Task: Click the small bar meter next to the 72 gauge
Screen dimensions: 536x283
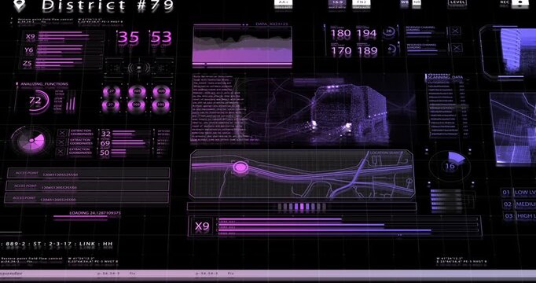Action: click(71, 104)
